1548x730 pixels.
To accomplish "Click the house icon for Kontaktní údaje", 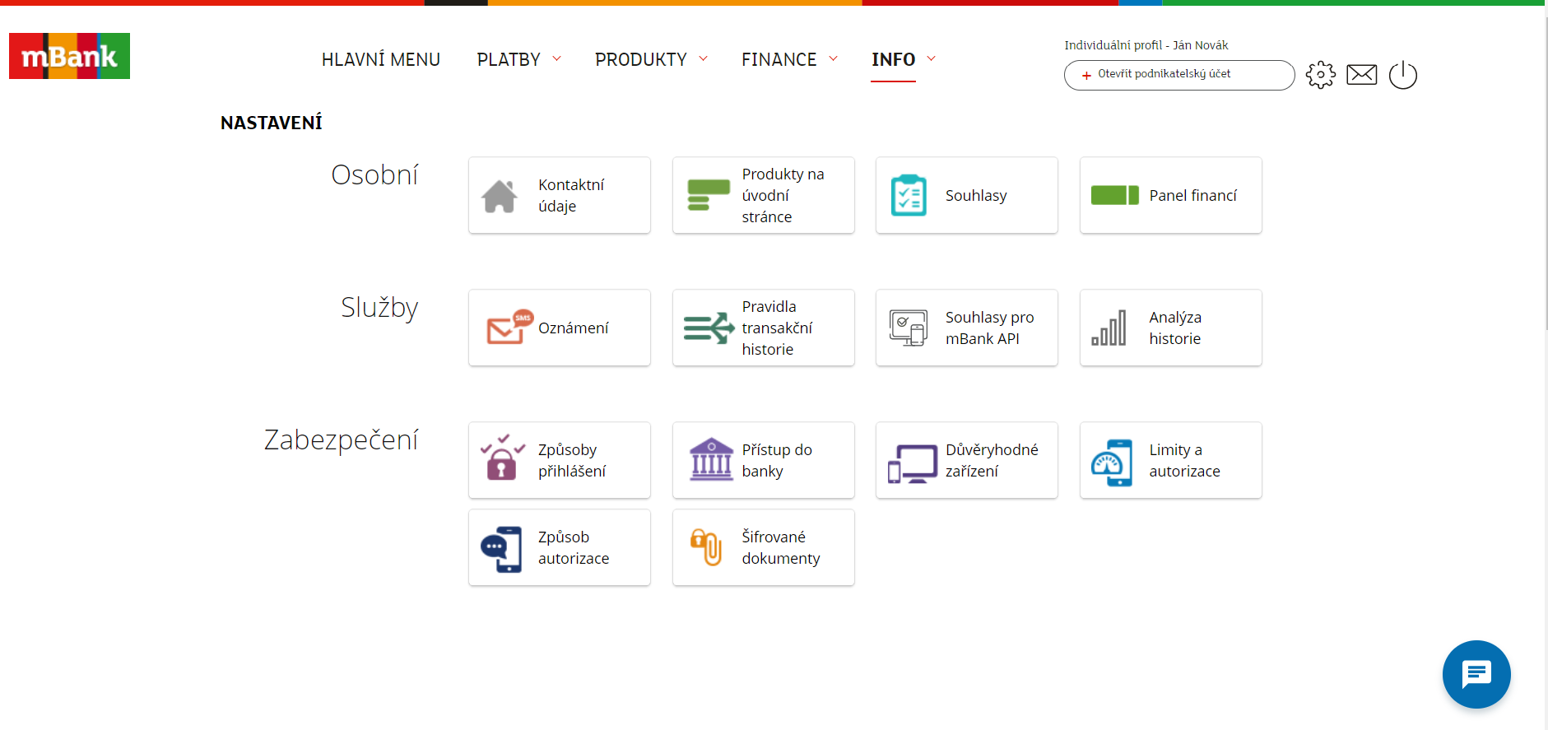I will [x=500, y=196].
